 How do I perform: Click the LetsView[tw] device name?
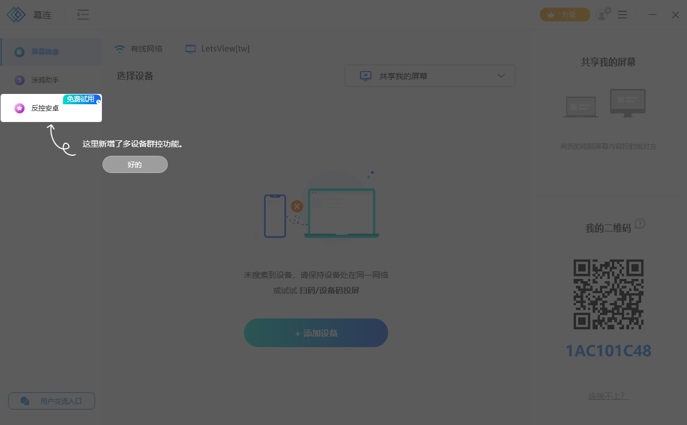(x=226, y=49)
